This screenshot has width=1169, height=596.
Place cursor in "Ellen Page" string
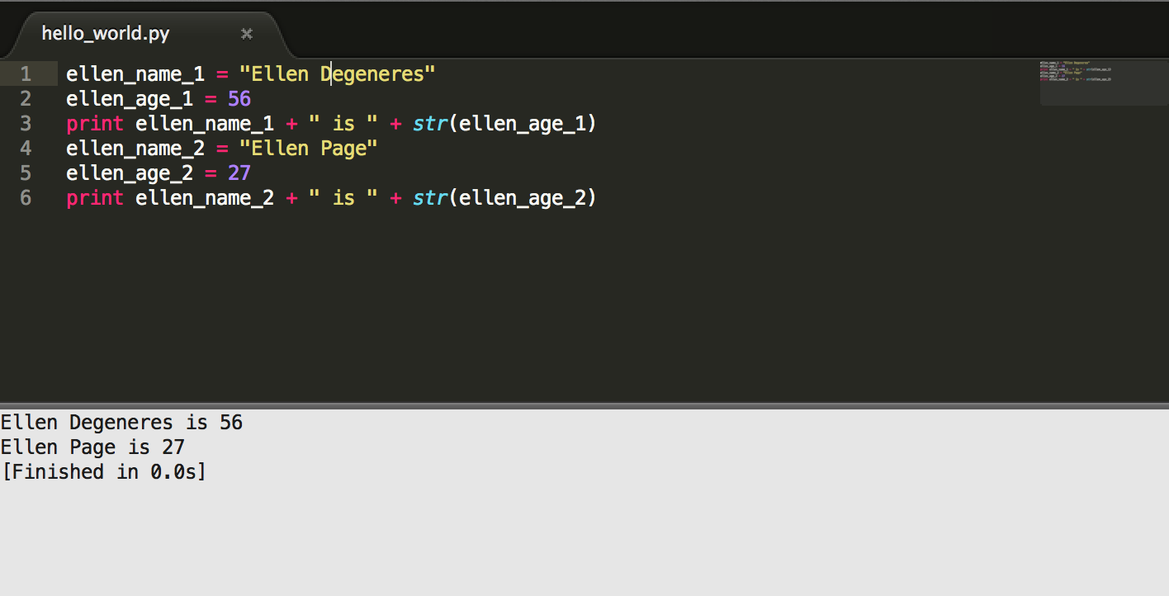pos(308,149)
